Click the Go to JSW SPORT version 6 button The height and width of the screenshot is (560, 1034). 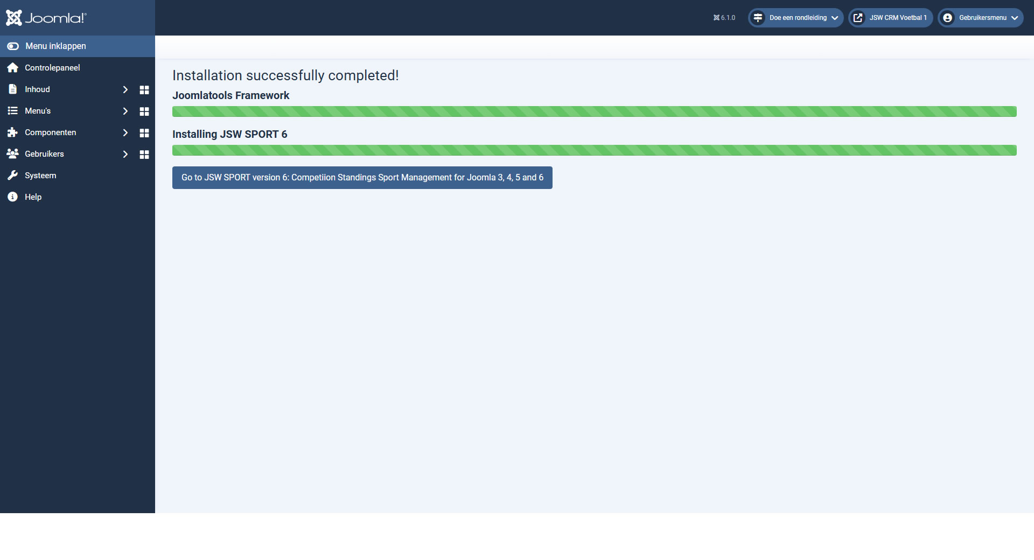pos(362,178)
